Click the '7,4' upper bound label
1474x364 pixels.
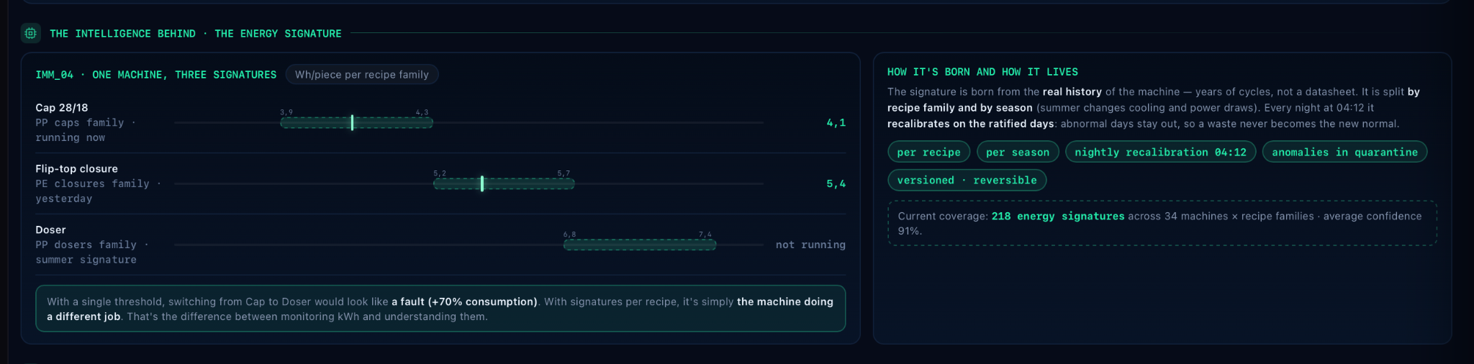pyautogui.click(x=705, y=235)
